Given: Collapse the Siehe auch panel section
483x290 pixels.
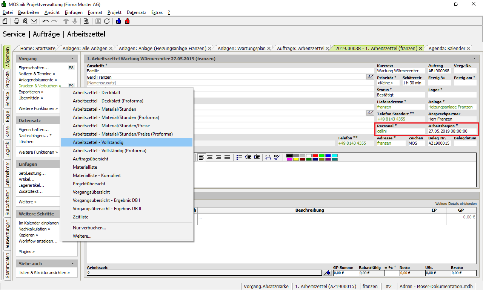Looking at the screenshot, I should tap(72, 264).
